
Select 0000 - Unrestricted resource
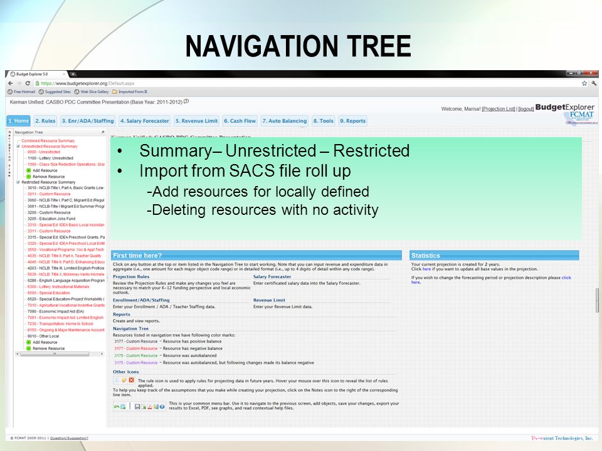coord(43,152)
